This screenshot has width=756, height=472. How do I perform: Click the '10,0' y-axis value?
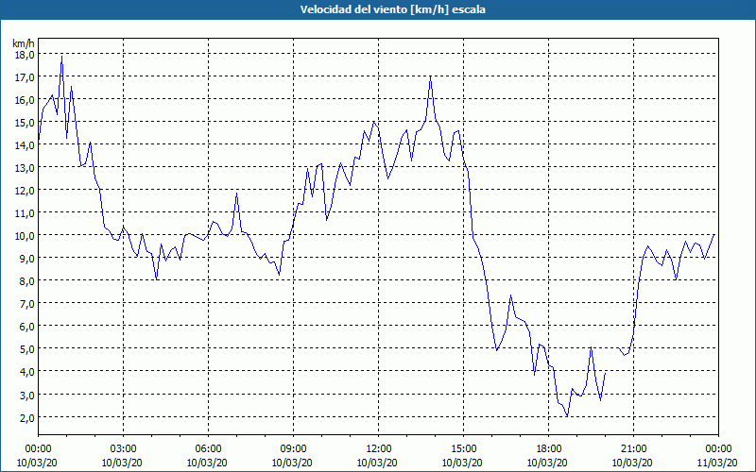tap(25, 236)
